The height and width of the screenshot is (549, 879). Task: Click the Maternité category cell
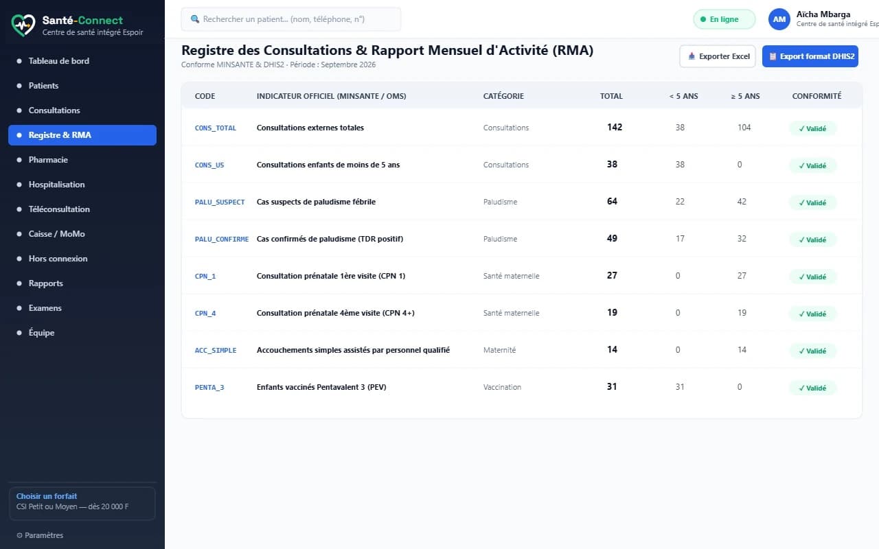499,350
